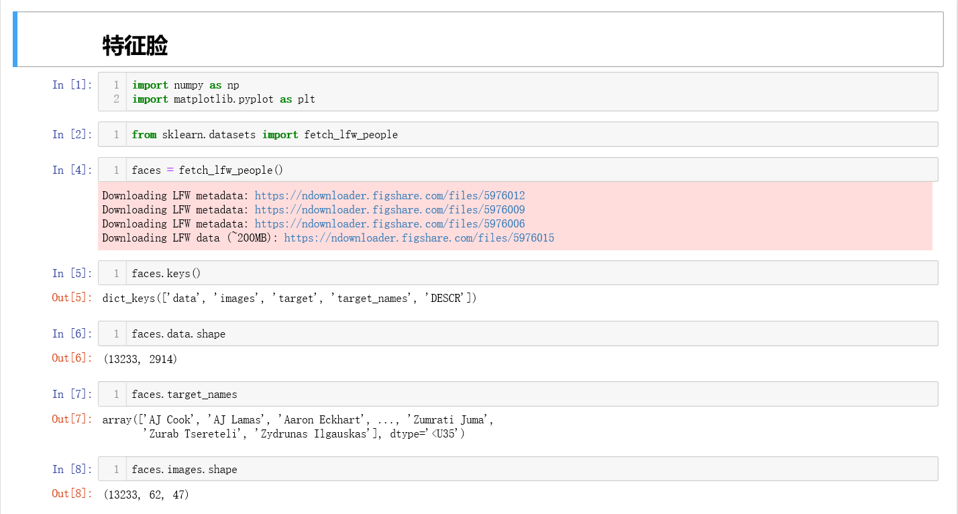Click the 'Zurab Tsereteli' output line

tap(304, 434)
